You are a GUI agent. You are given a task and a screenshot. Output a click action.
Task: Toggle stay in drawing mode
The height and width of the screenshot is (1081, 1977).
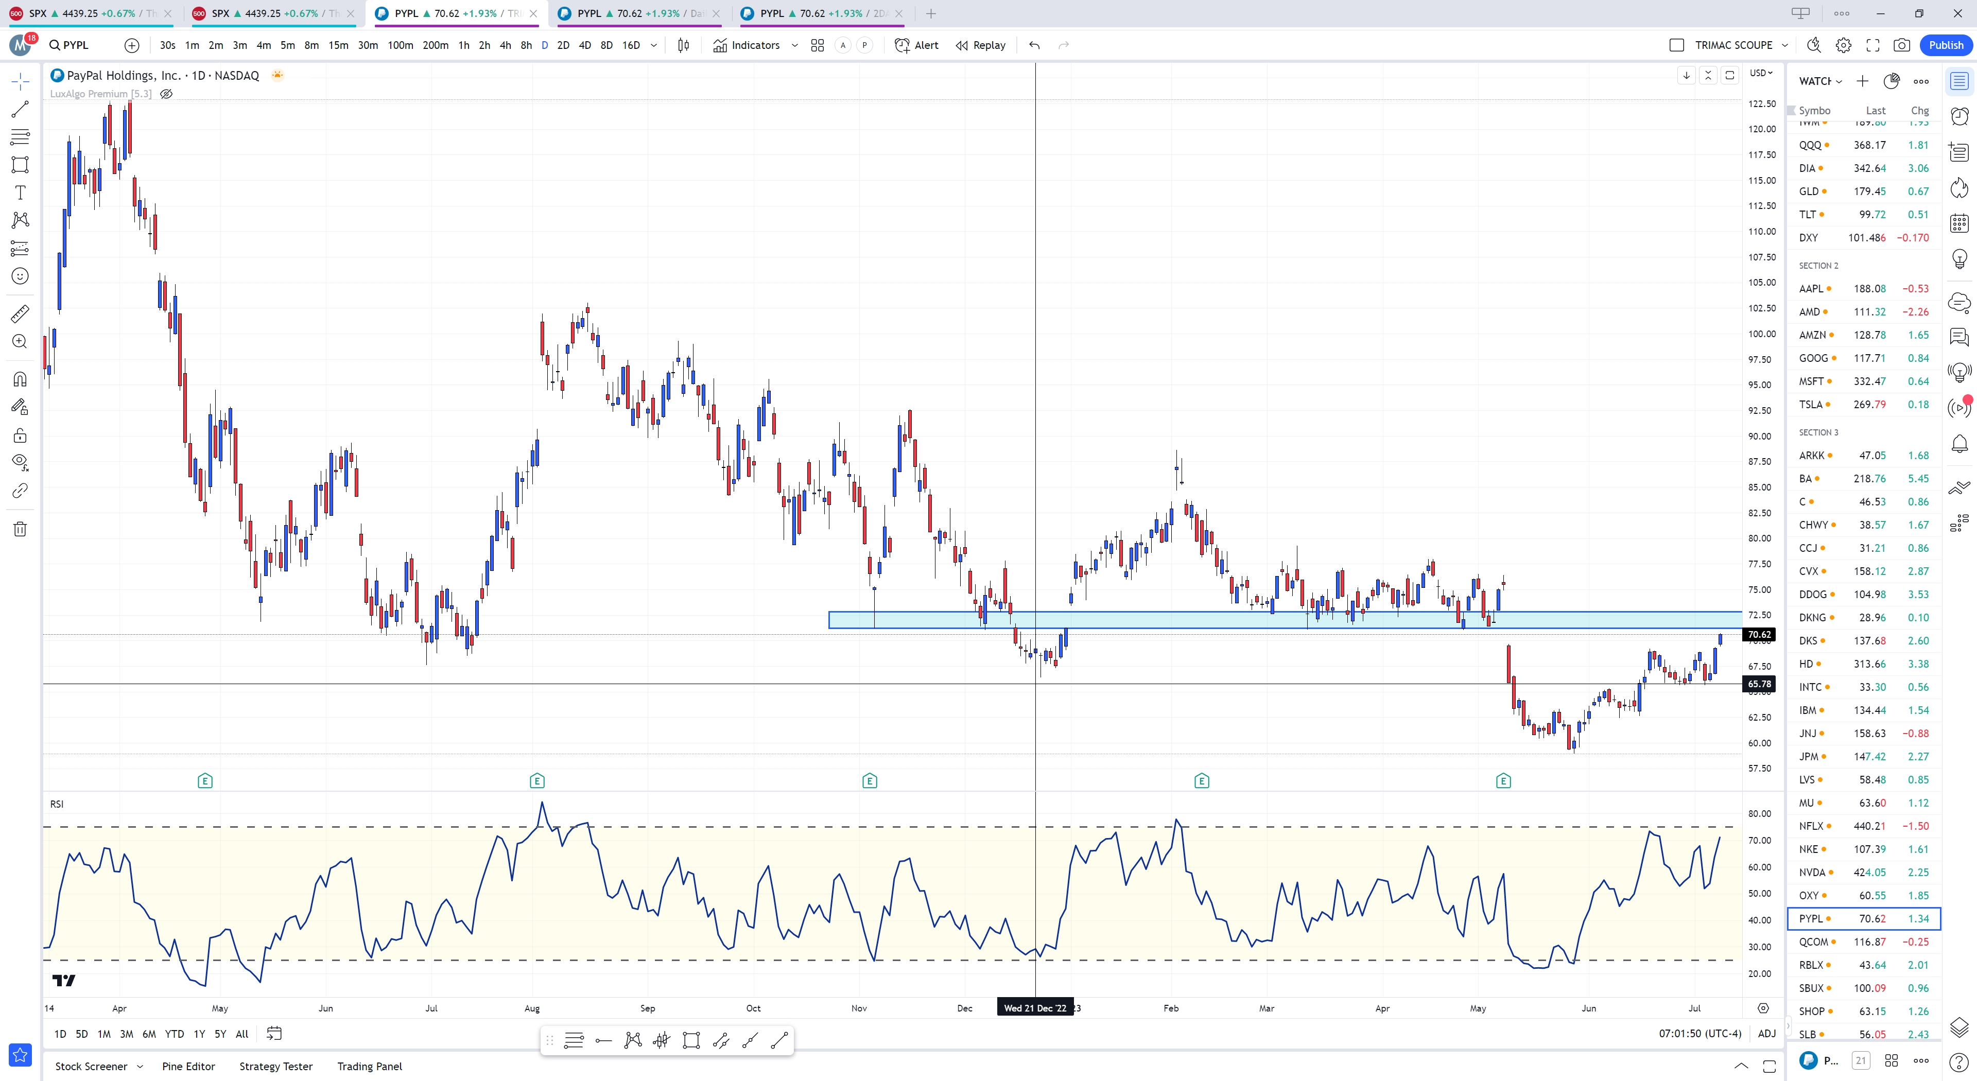20,407
